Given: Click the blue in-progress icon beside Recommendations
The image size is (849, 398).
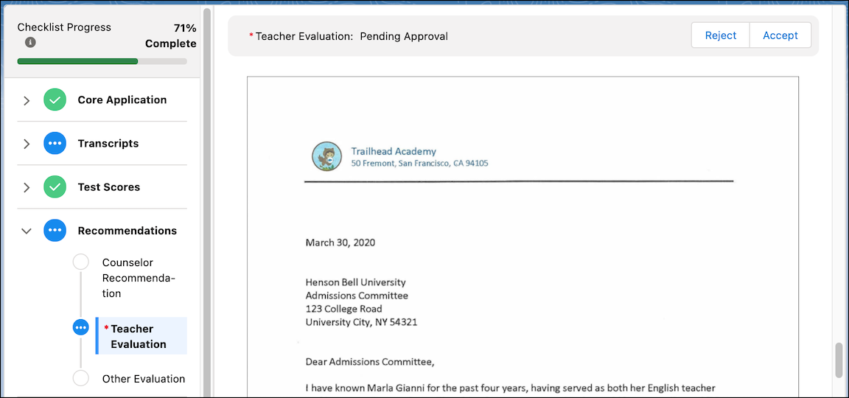Looking at the screenshot, I should (55, 231).
